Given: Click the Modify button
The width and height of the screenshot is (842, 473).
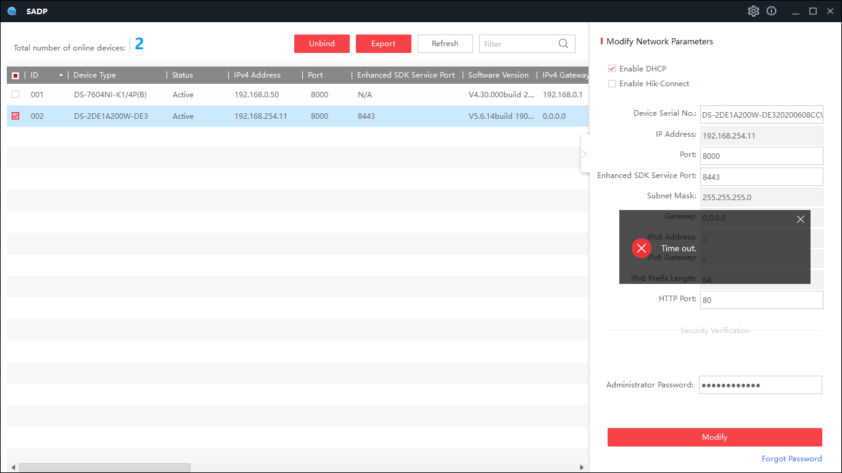Looking at the screenshot, I should click(x=715, y=437).
